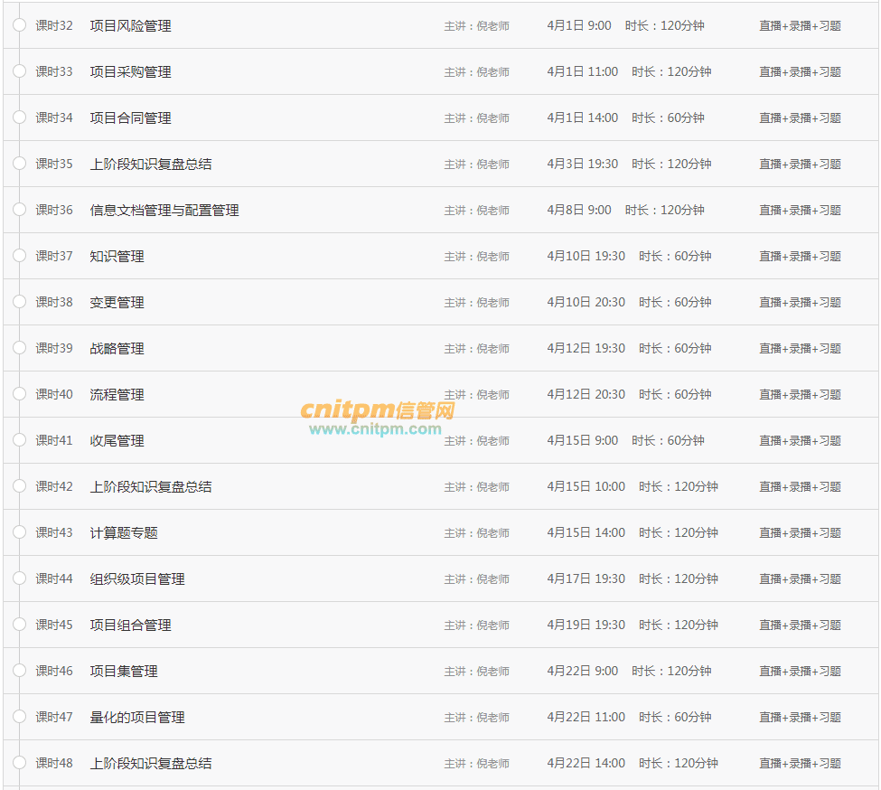Select the 项目合同管理 lesson
Image resolution: width=881 pixels, height=790 pixels.
pos(130,118)
